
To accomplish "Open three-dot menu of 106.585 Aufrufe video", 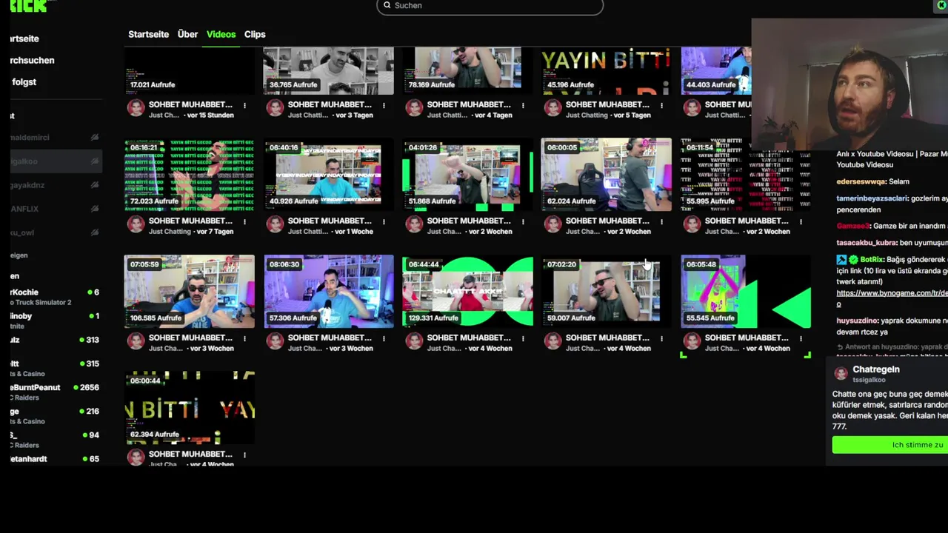I will point(244,339).
